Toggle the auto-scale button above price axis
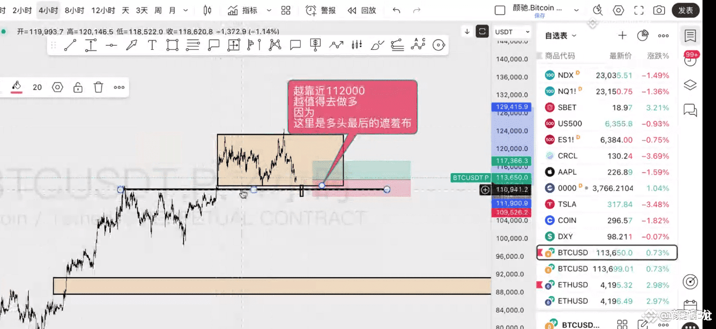716x329 pixels. tap(482, 31)
